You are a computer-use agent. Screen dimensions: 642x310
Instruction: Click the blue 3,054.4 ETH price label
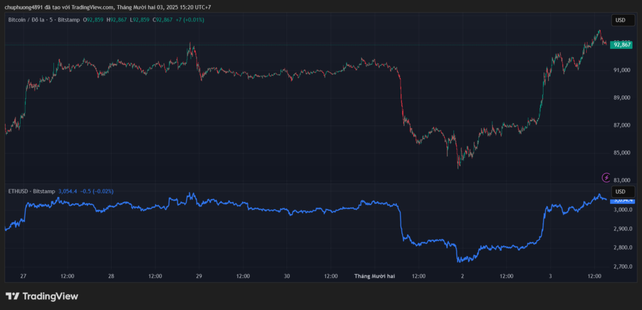622,200
